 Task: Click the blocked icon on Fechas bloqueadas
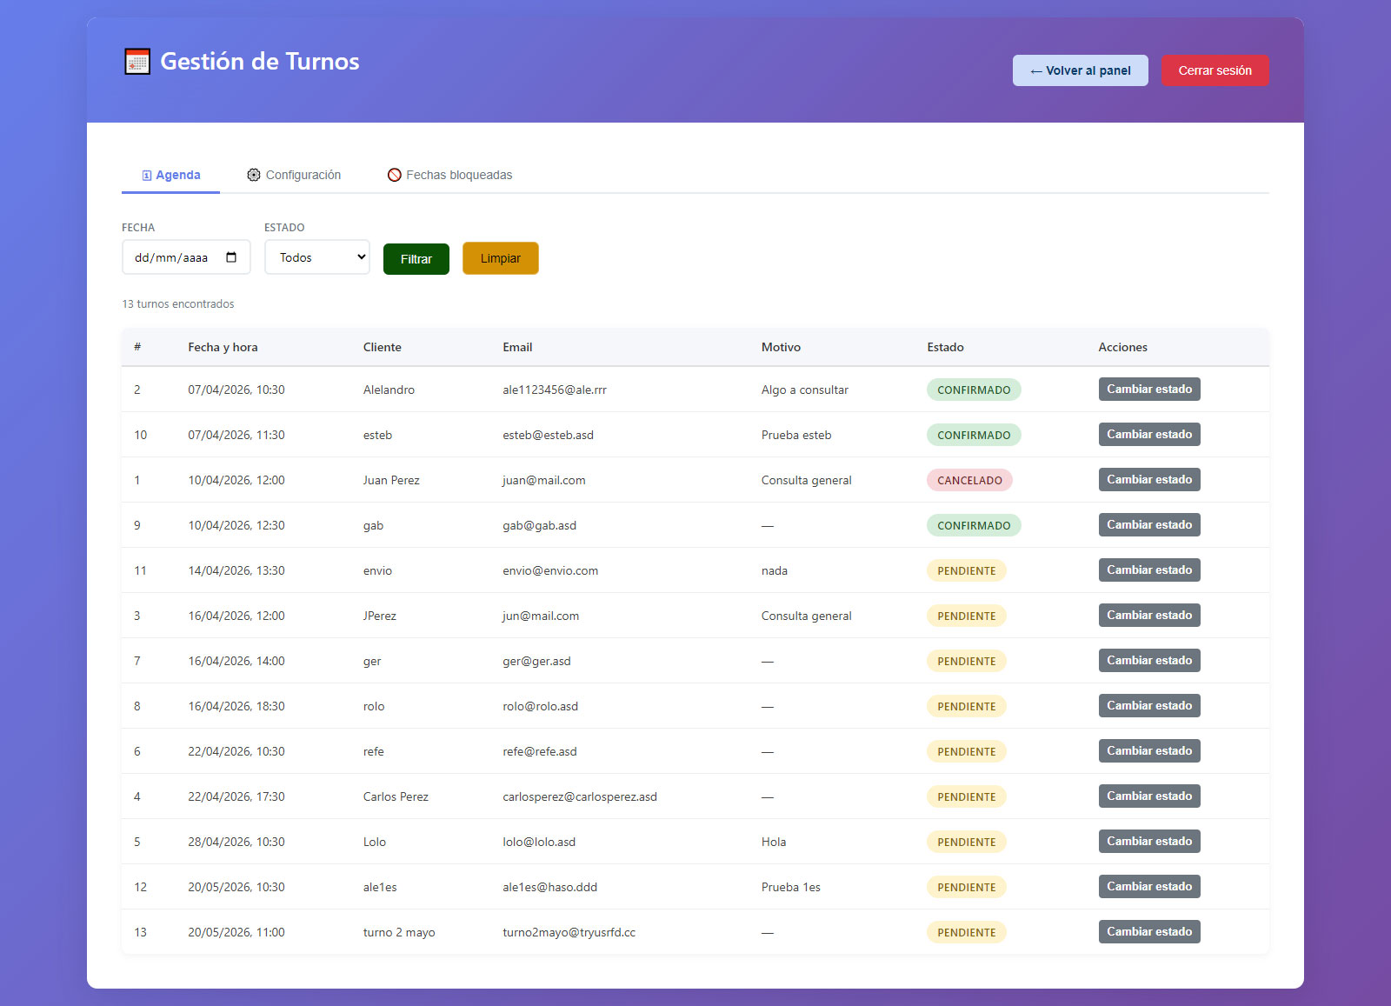point(394,175)
